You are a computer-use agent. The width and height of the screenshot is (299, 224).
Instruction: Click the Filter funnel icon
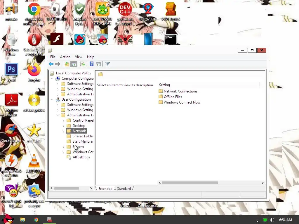click(x=107, y=64)
